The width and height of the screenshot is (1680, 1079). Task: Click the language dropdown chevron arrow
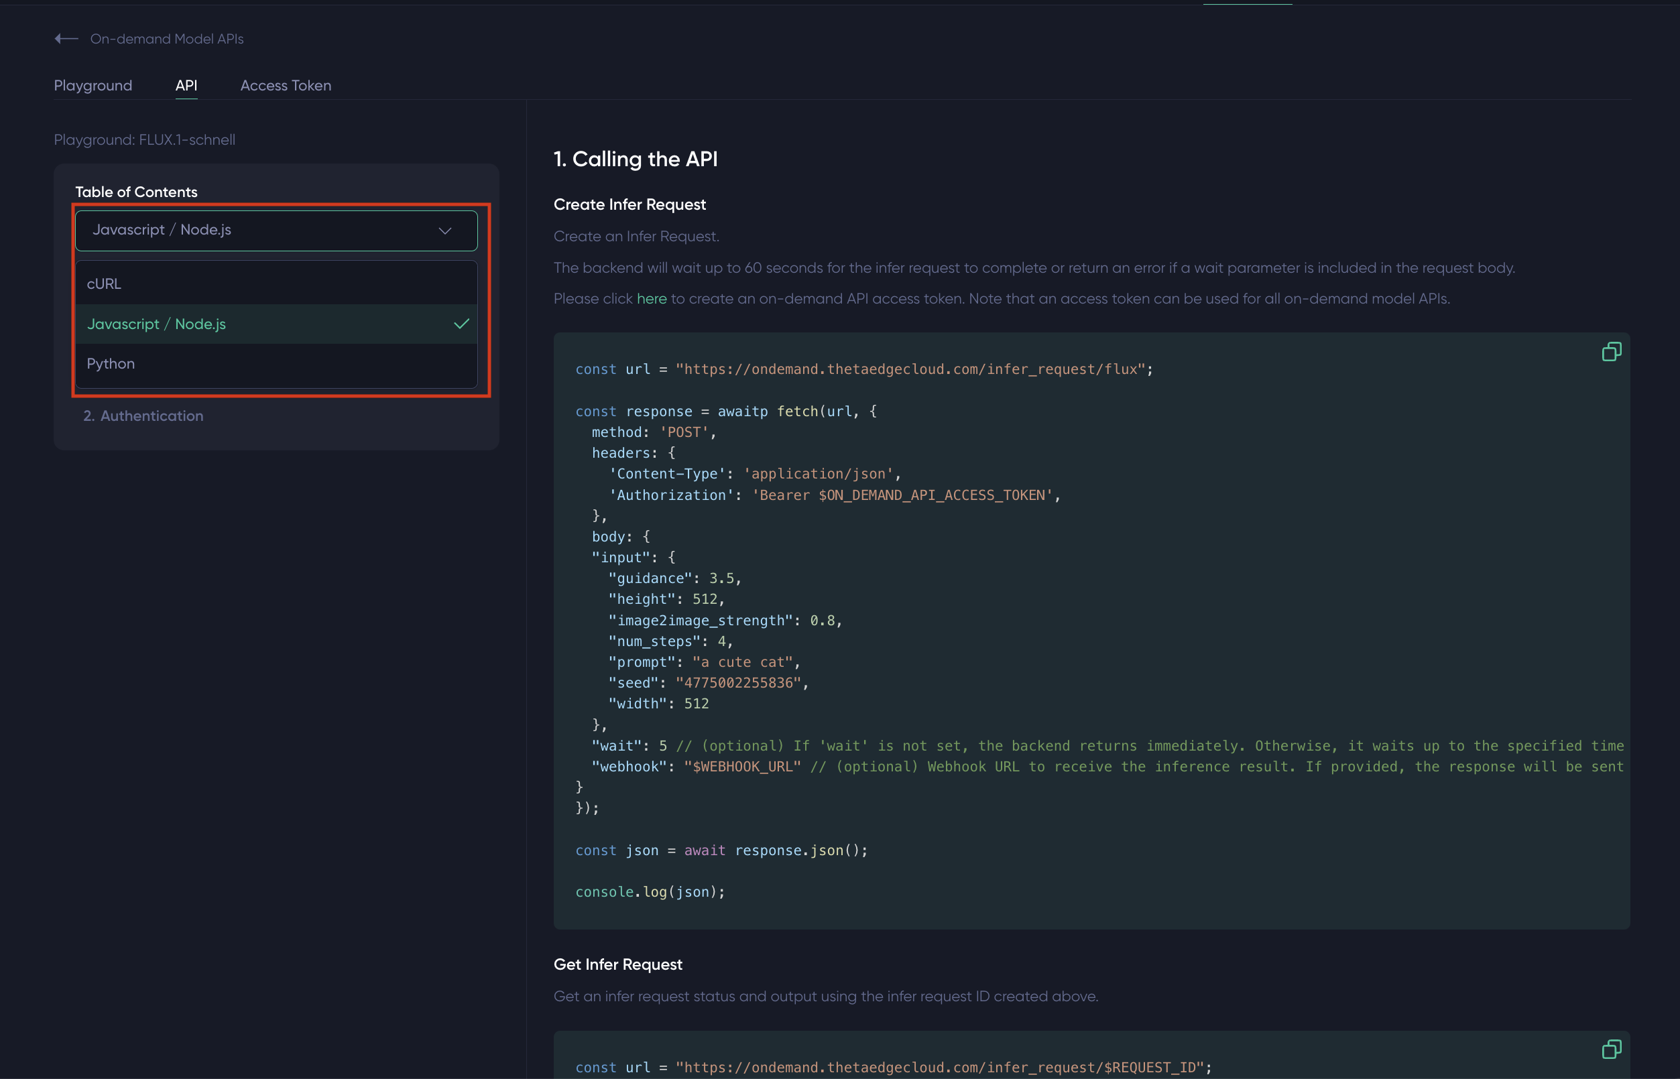(x=445, y=231)
